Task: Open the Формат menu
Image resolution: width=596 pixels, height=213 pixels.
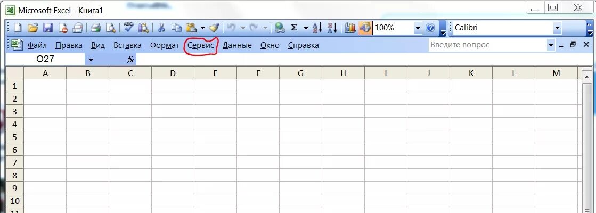Action: (164, 45)
